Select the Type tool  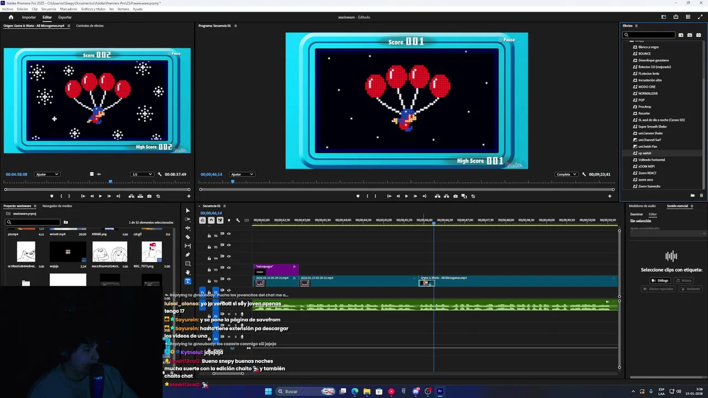(188, 281)
